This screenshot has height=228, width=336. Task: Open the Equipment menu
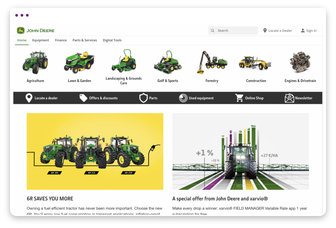(x=41, y=40)
